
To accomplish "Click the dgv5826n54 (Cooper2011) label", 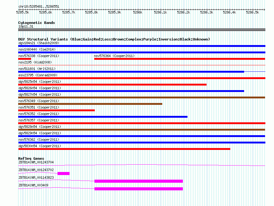I will pyautogui.click(x=40, y=88).
